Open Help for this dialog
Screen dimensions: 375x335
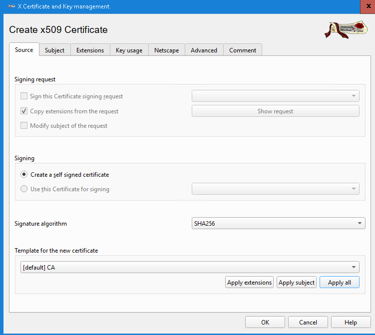pyautogui.click(x=351, y=323)
